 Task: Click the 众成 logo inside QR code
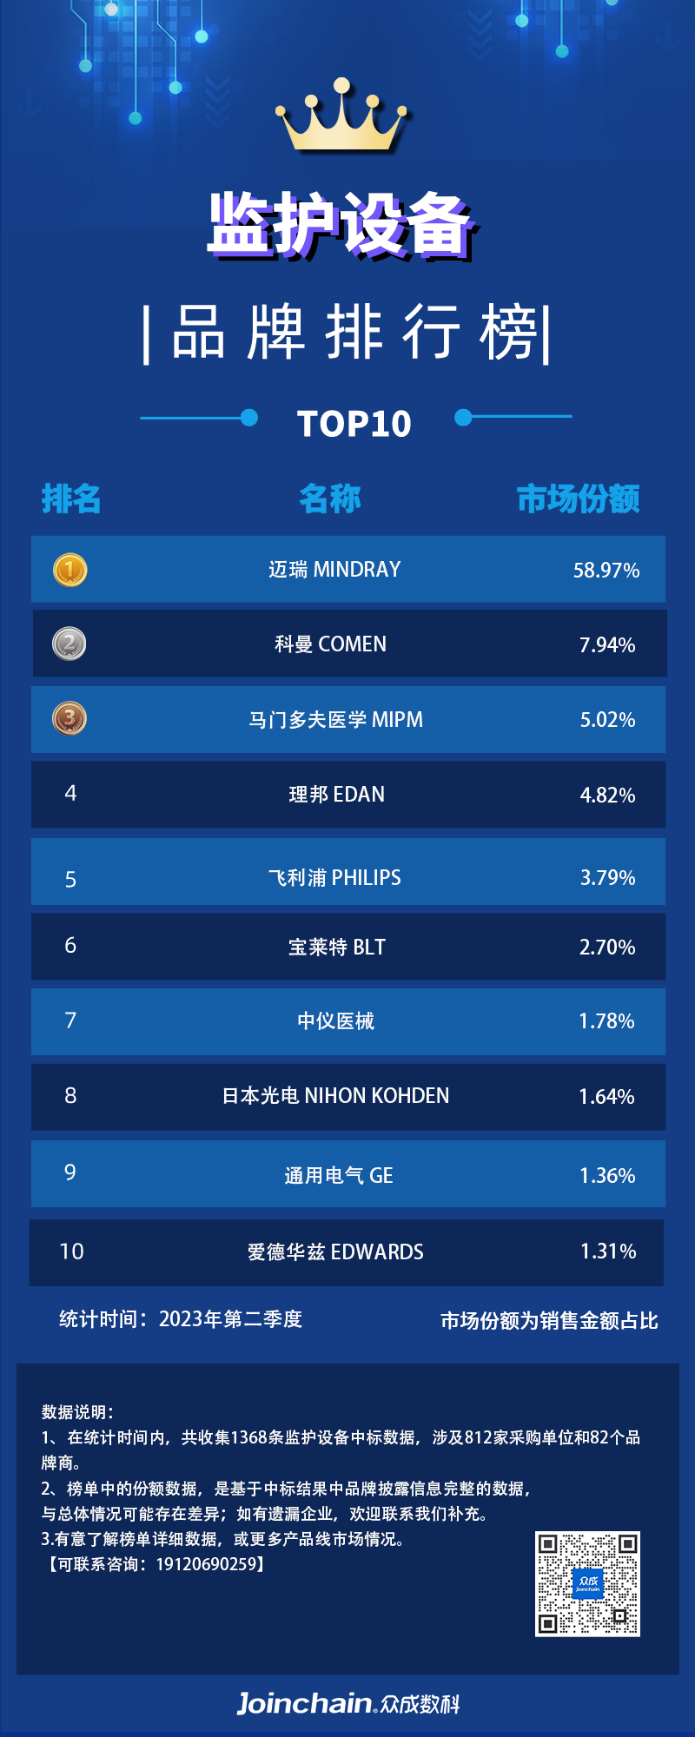(588, 1583)
